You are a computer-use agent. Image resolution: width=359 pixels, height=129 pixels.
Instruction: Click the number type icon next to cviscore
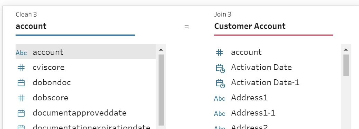[21, 68]
